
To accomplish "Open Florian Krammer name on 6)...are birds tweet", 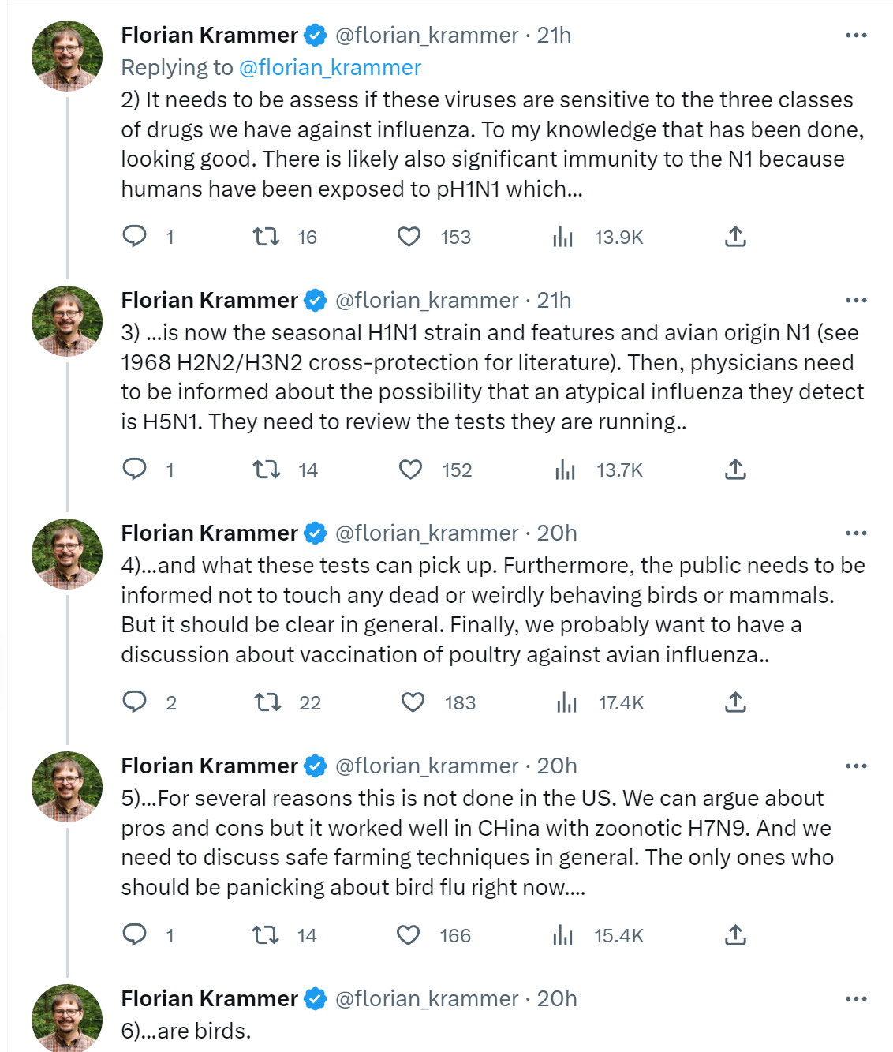I will 209,999.
